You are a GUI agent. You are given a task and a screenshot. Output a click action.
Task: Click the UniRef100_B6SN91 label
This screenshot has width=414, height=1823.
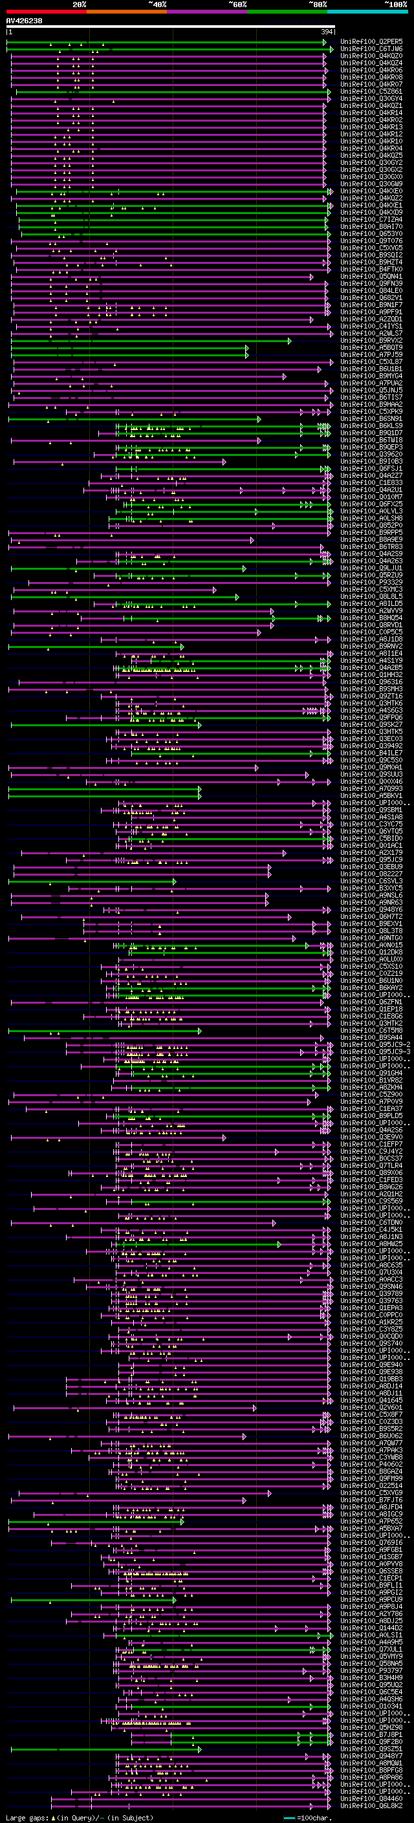(371, 418)
